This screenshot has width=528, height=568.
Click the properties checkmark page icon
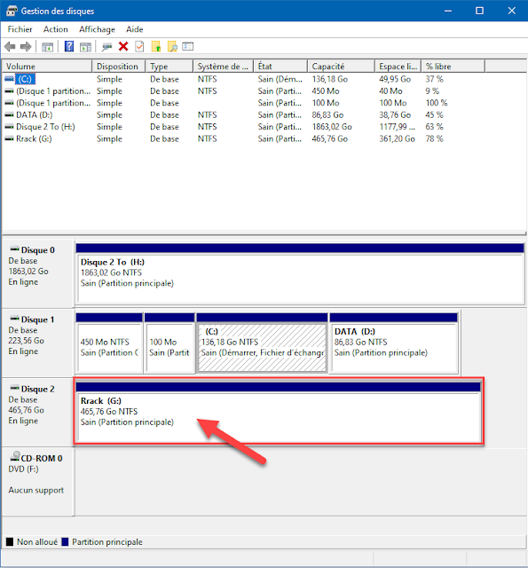[139, 46]
